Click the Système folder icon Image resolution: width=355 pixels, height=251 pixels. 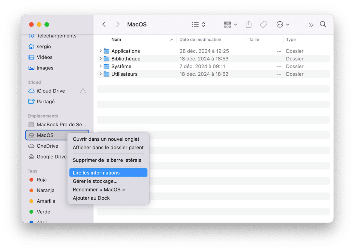107,66
